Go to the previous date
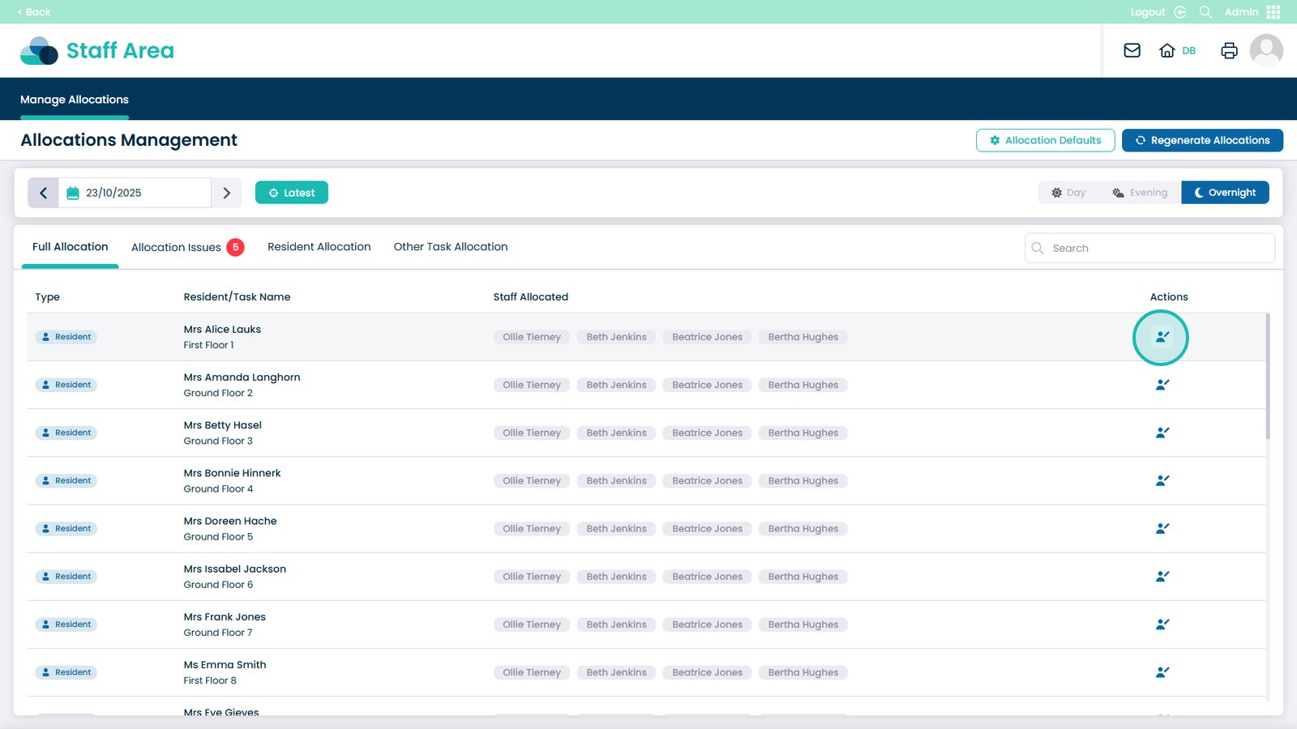Viewport: 1297px width, 729px height. point(44,193)
